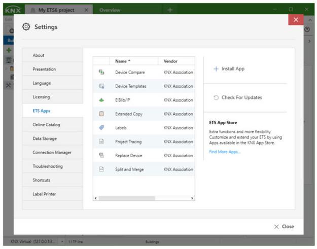Click the Labels tag icon
317x249 pixels.
point(101,128)
